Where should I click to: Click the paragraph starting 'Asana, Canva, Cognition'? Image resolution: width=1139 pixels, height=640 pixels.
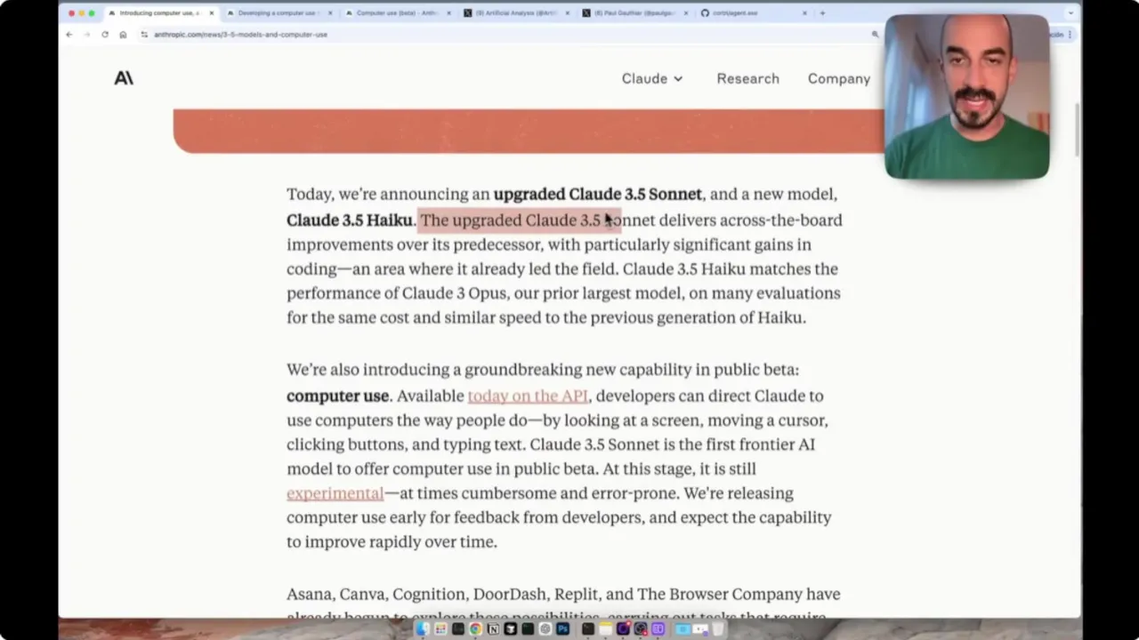click(563, 605)
